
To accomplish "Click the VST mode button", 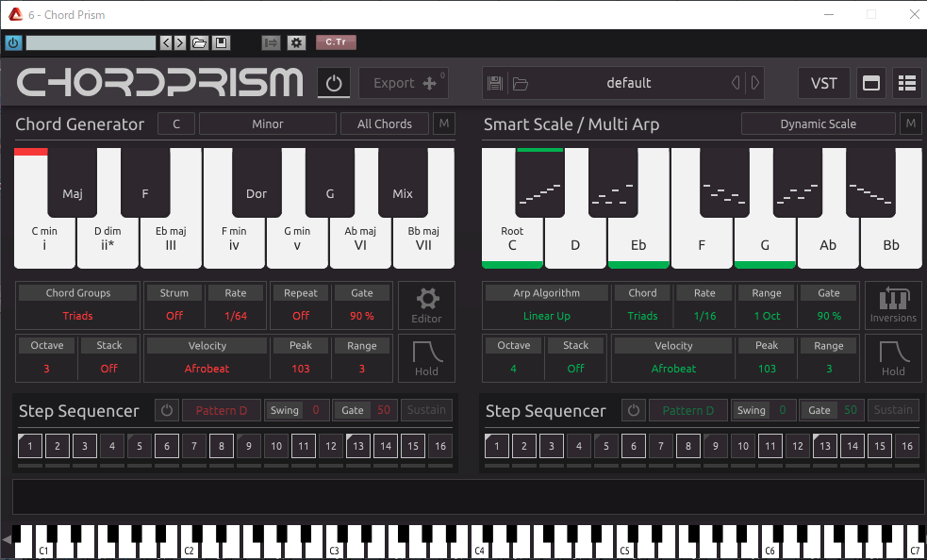I will (x=823, y=83).
